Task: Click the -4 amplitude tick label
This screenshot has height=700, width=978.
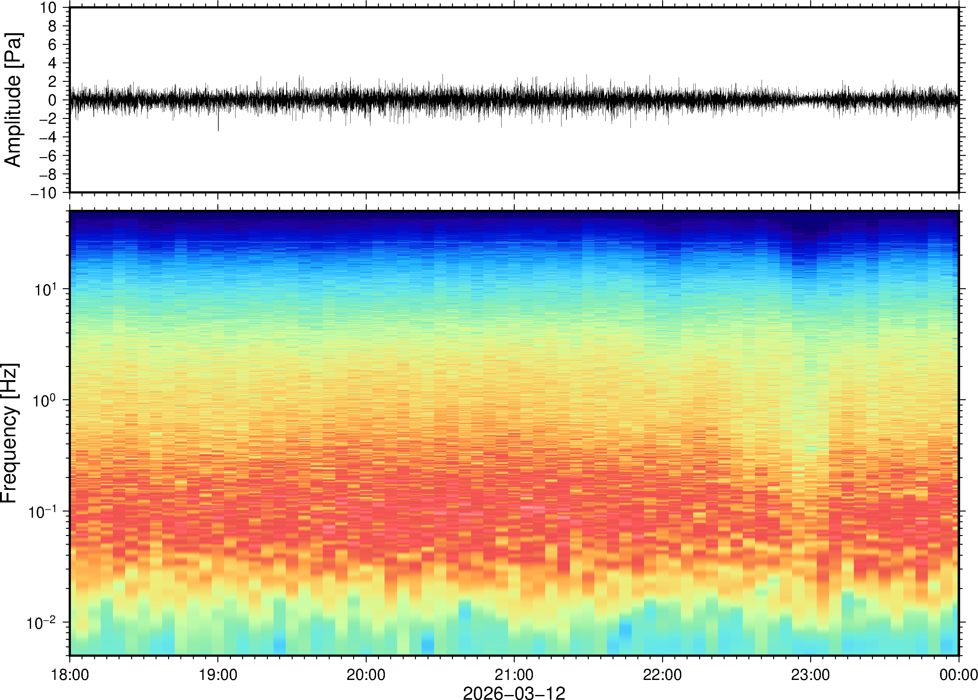Action: point(47,137)
